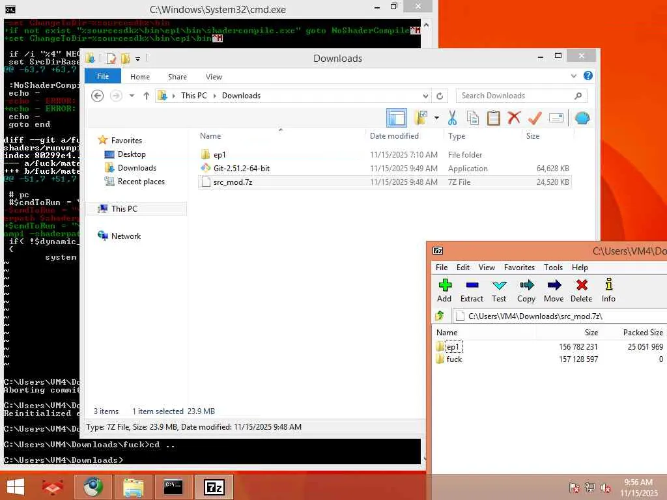Screen dimensions: 667x500
Task: Click the Forward arrow in Downloads window
Action: point(116,96)
